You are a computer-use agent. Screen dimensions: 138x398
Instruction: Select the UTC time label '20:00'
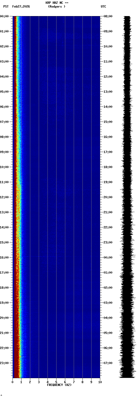pyautogui.click(x=108, y=197)
